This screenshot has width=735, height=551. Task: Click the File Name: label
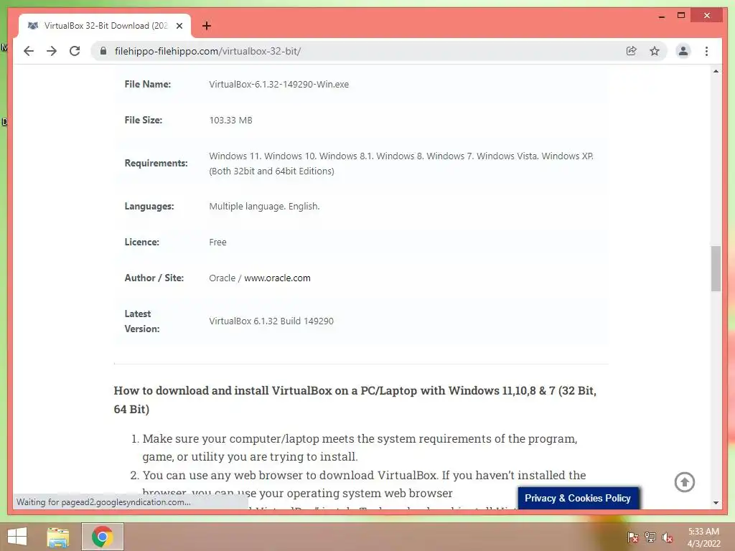148,85
